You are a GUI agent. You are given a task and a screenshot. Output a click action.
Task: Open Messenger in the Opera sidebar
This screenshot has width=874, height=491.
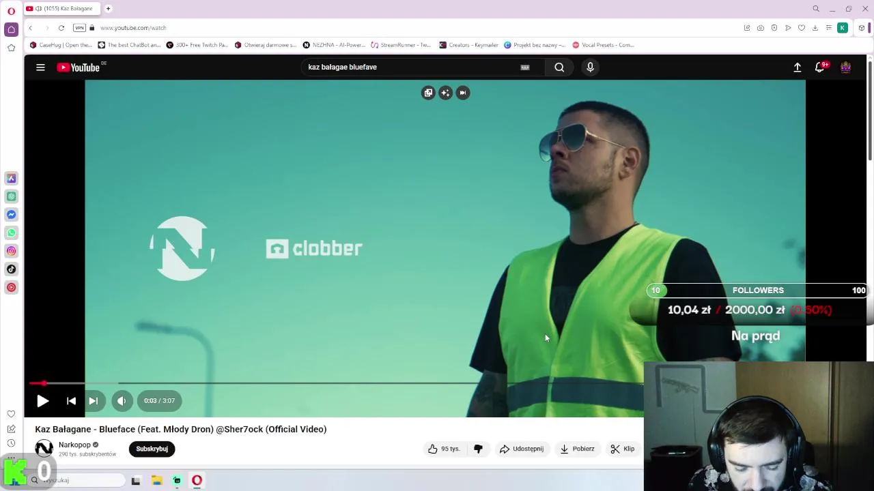click(12, 215)
